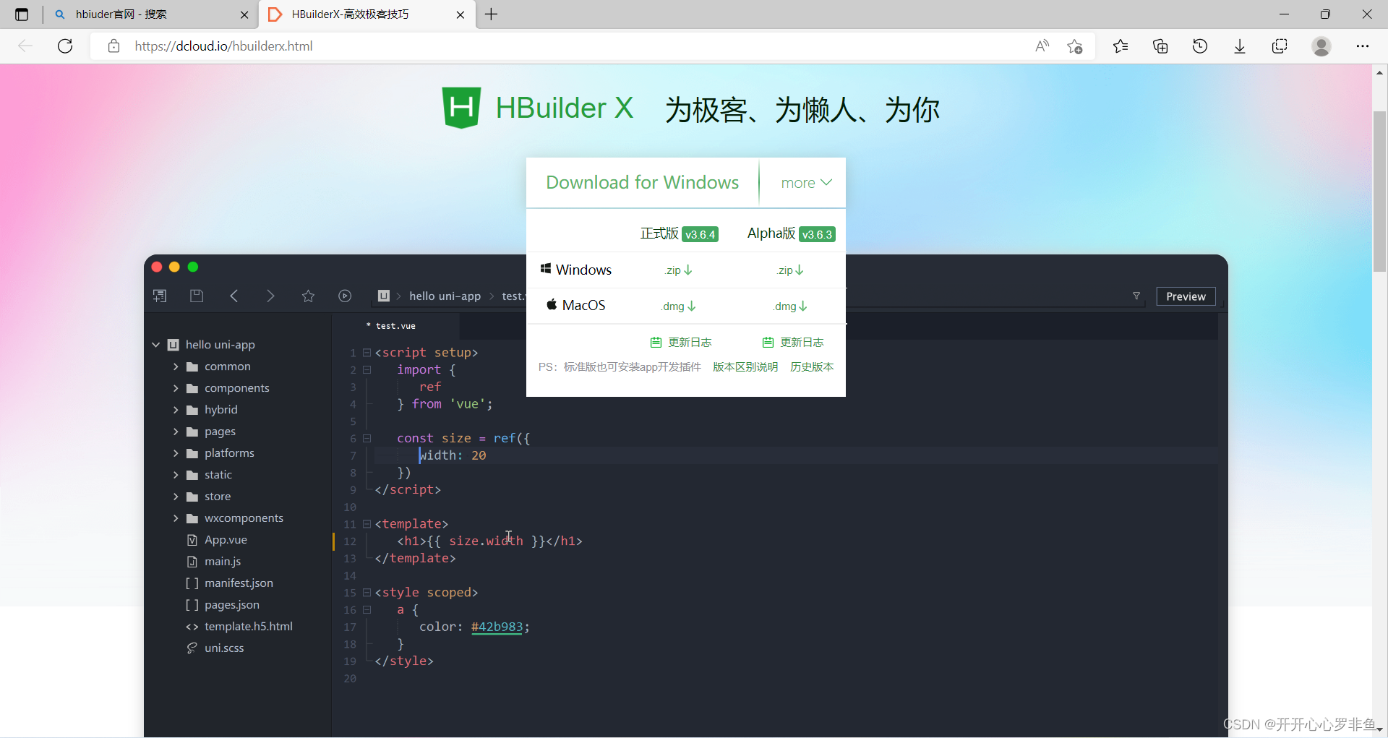Add this page to favorites

(x=1075, y=46)
